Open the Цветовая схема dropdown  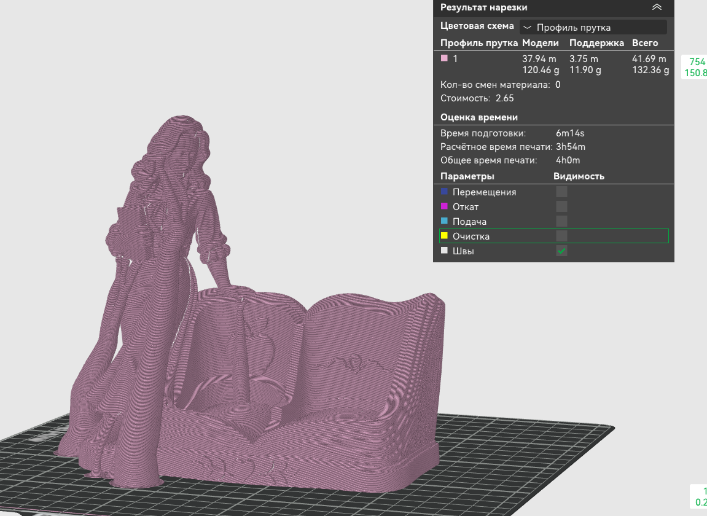593,27
